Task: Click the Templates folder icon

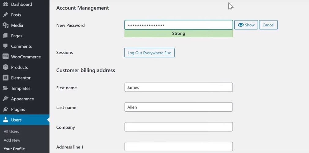Action: [6, 88]
